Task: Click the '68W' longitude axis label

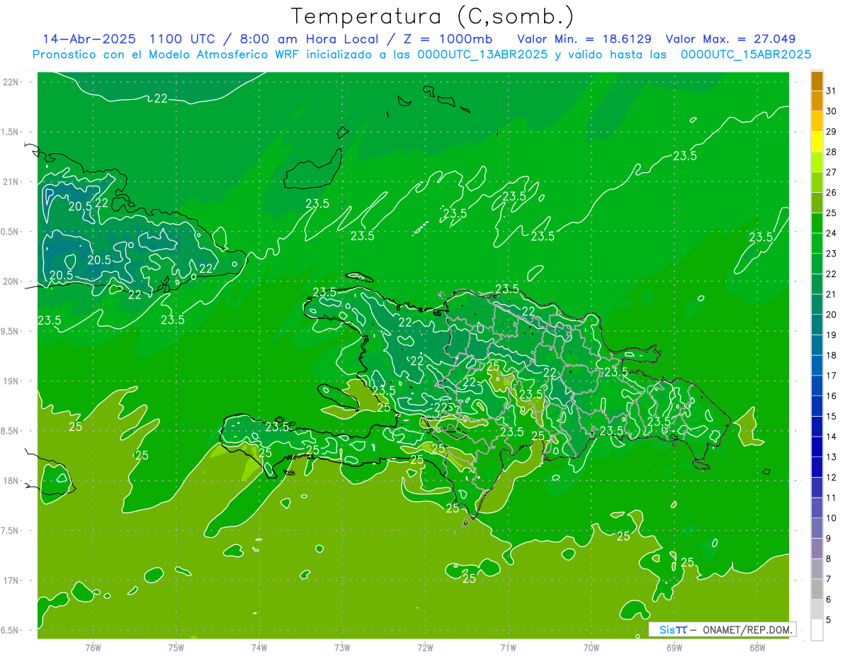Action: [757, 647]
